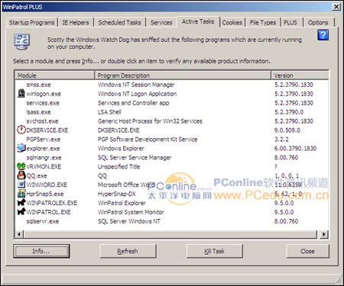344x286 pixels.
Task: Click version 6.00.3790.1830 value
Action: [x=295, y=149]
